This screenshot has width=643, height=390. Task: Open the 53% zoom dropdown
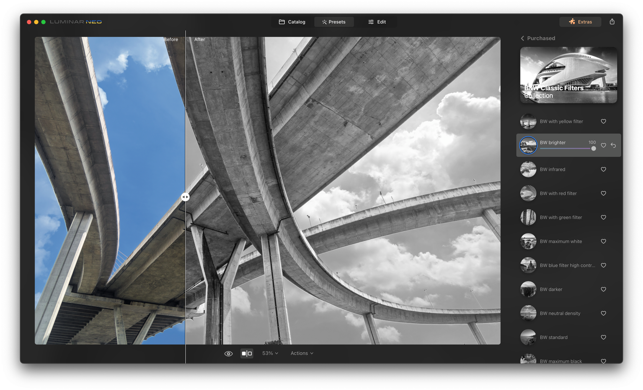[270, 353]
